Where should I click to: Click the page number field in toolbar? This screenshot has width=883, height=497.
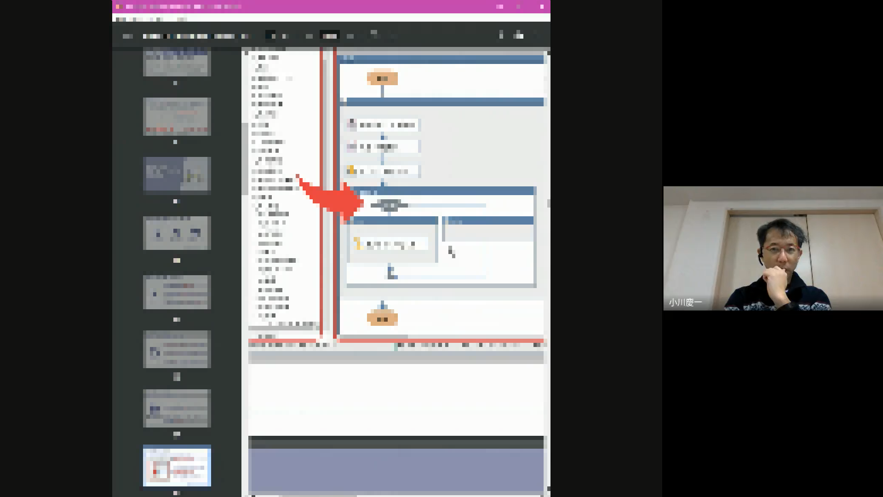(270, 36)
